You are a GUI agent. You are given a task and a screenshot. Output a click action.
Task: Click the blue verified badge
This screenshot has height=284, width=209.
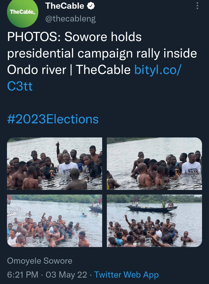(91, 6)
